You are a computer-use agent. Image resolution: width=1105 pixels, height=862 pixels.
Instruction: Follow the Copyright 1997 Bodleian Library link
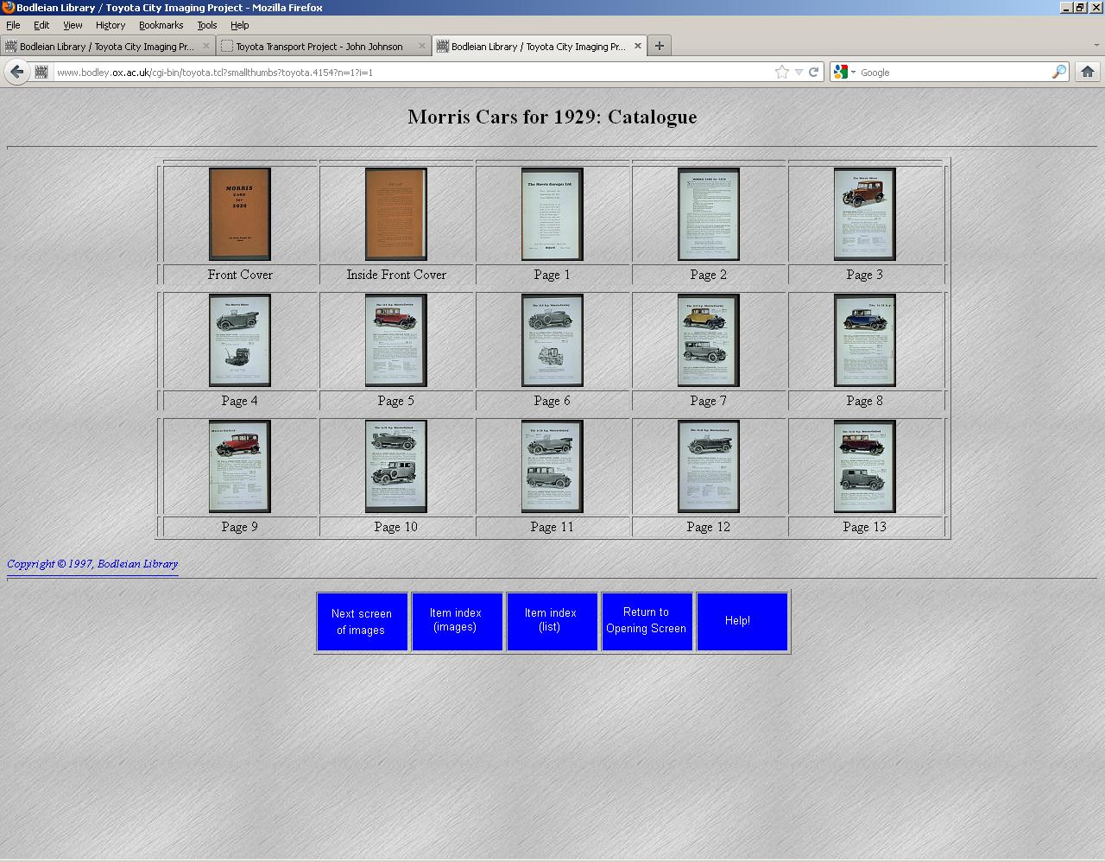(x=92, y=563)
